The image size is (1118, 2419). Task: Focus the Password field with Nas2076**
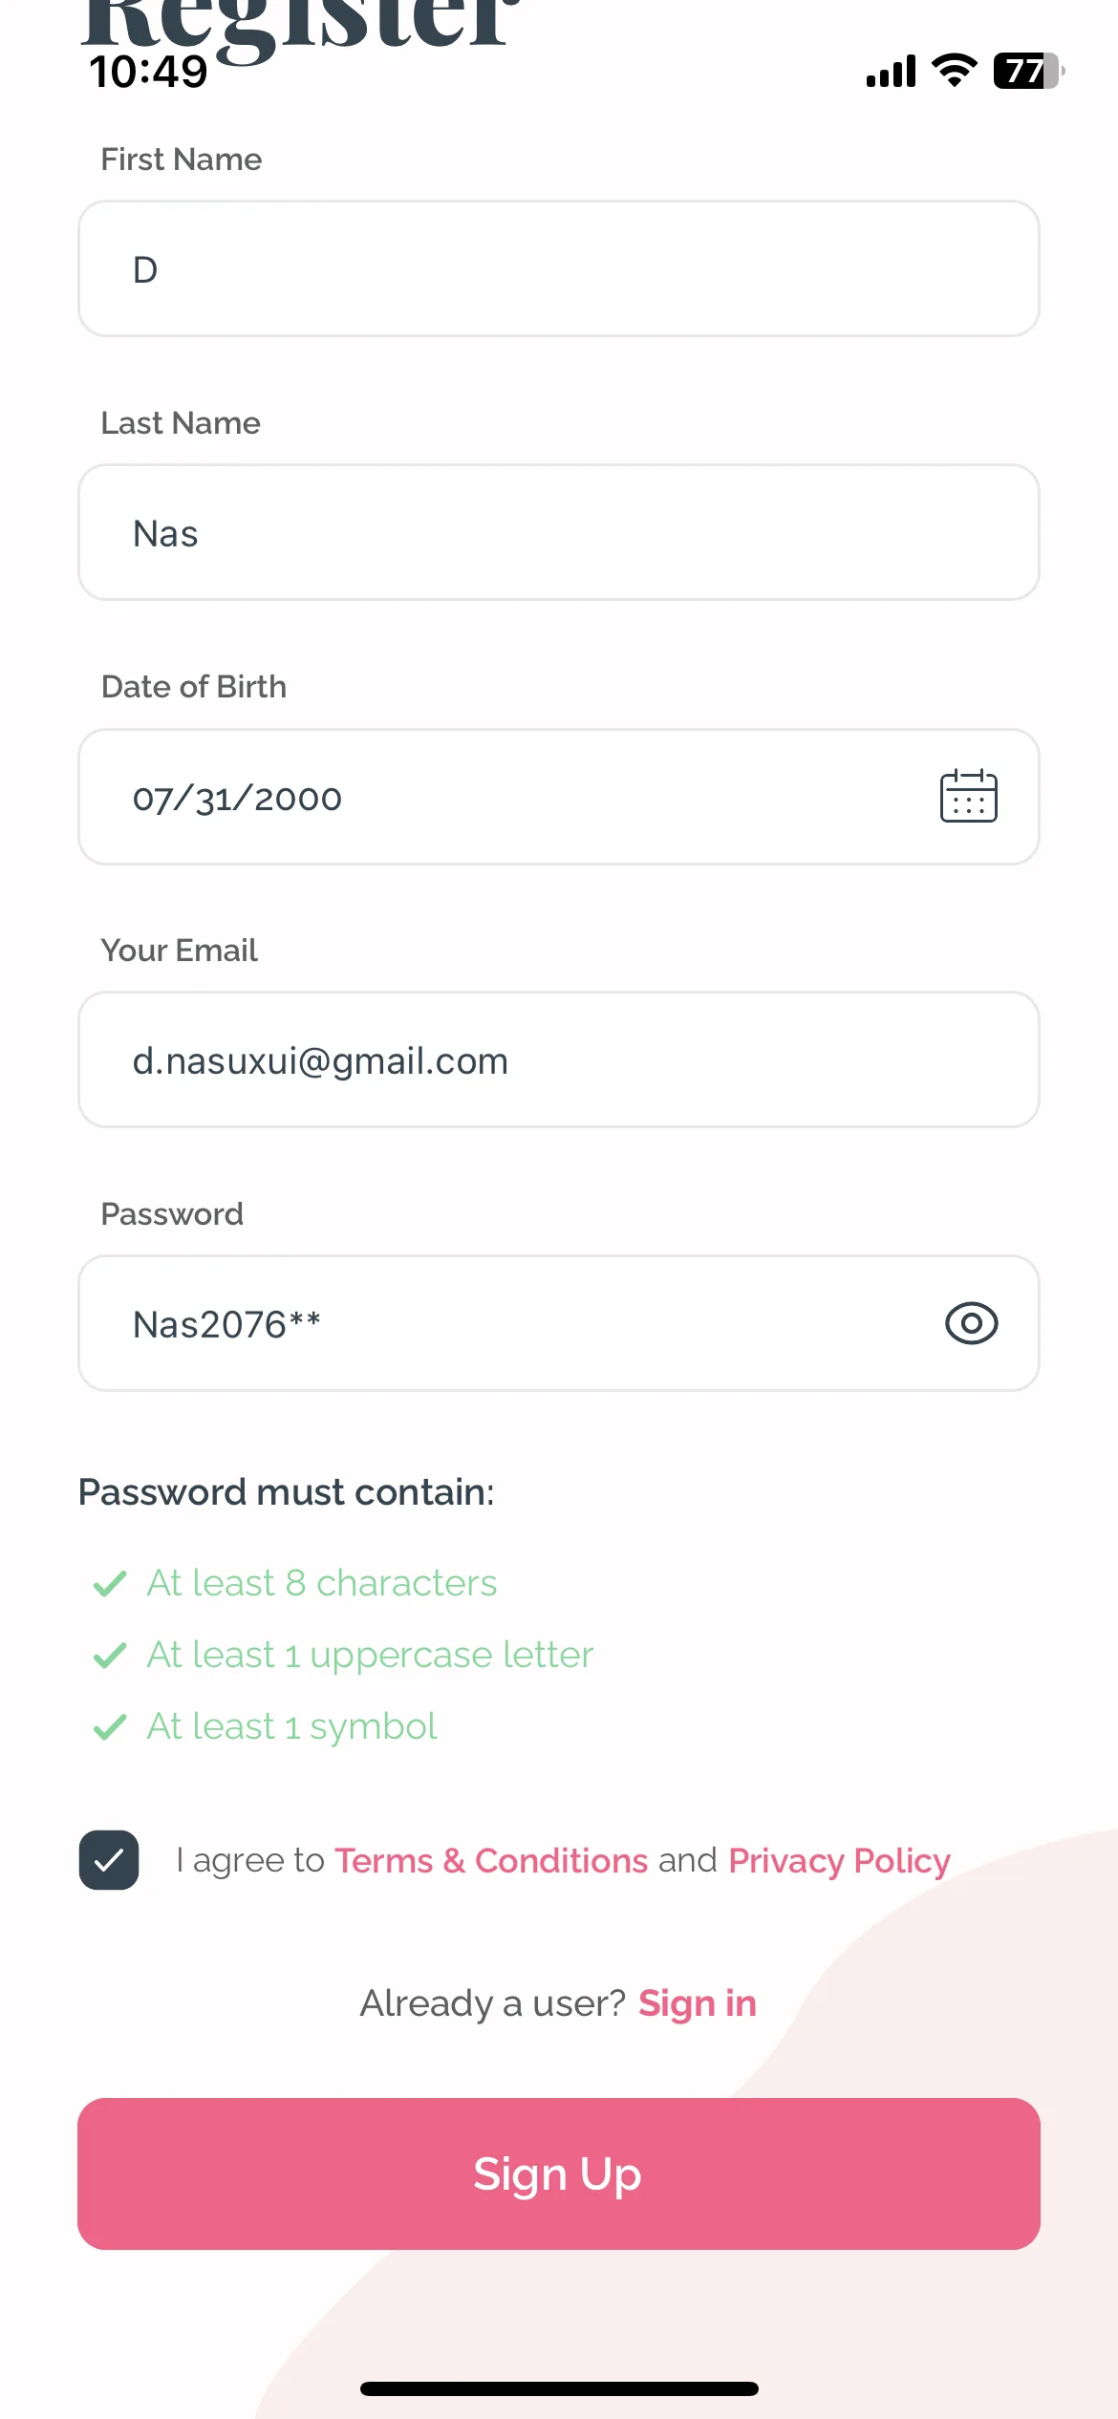[559, 1323]
